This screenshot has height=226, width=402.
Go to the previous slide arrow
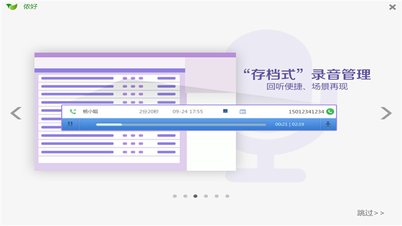tap(16, 113)
